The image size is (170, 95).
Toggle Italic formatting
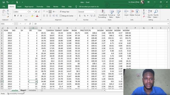(x=18, y=16)
